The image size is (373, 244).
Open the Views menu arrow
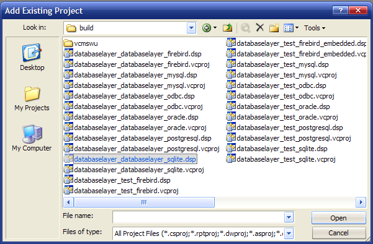click(x=297, y=28)
